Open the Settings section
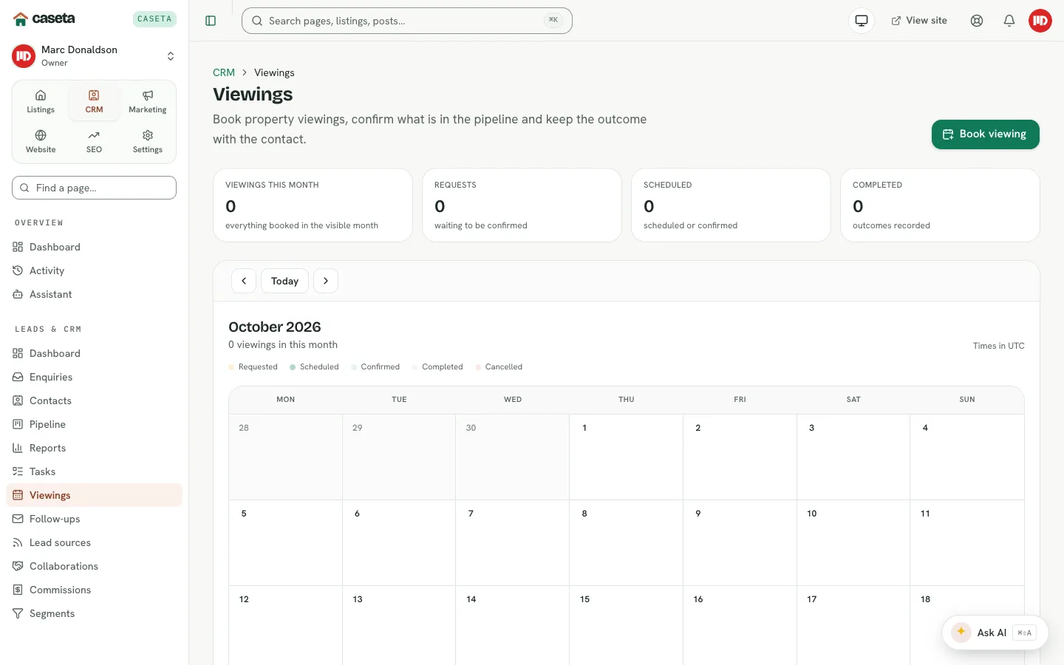The width and height of the screenshot is (1064, 665). coord(148,142)
